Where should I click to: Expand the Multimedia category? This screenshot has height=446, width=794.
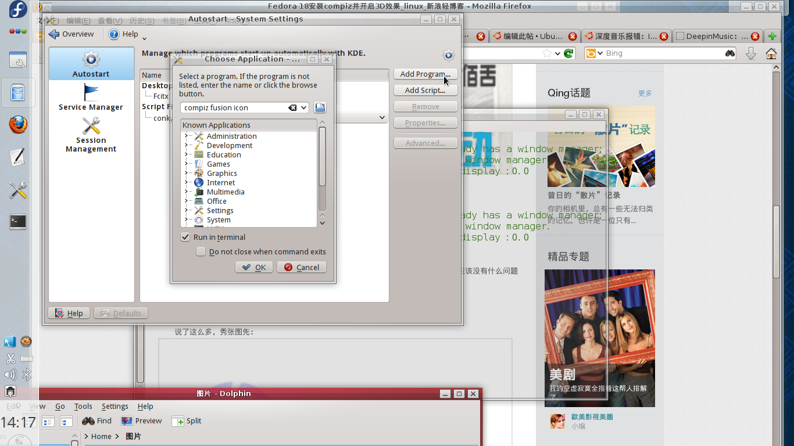click(187, 192)
